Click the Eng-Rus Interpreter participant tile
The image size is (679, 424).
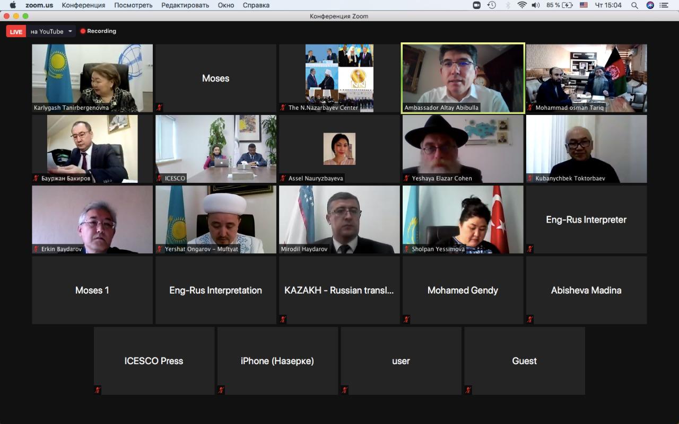(x=586, y=219)
